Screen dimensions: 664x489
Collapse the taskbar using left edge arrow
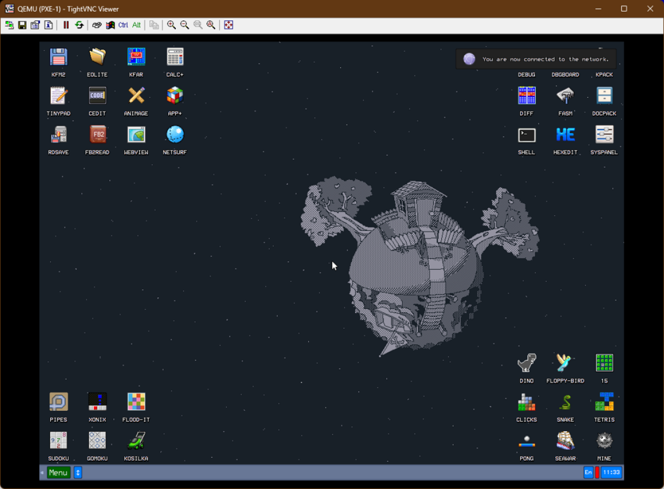point(42,473)
